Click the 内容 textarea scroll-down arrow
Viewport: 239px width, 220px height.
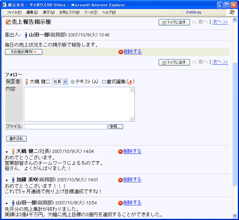pyautogui.click(x=132, y=118)
